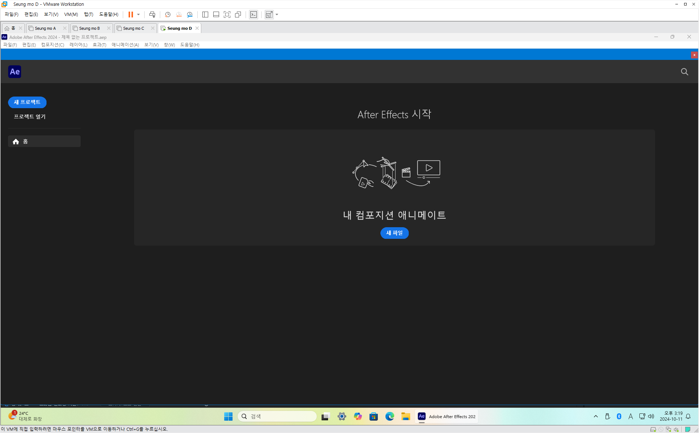Open the weather widget showing 24°C
Screen dimensions: 699x433
point(25,416)
